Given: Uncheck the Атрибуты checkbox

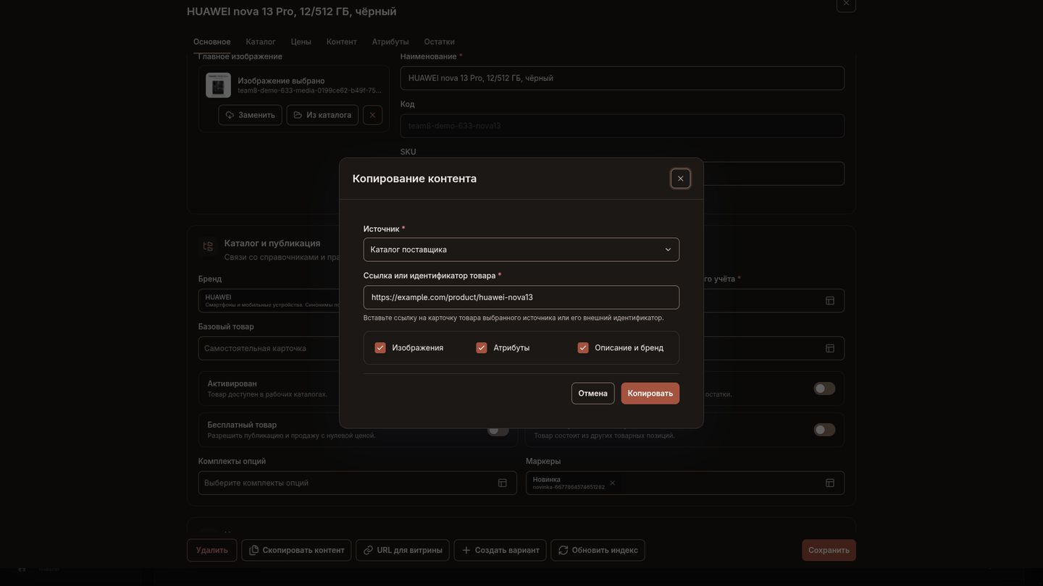Looking at the screenshot, I should tap(482, 348).
